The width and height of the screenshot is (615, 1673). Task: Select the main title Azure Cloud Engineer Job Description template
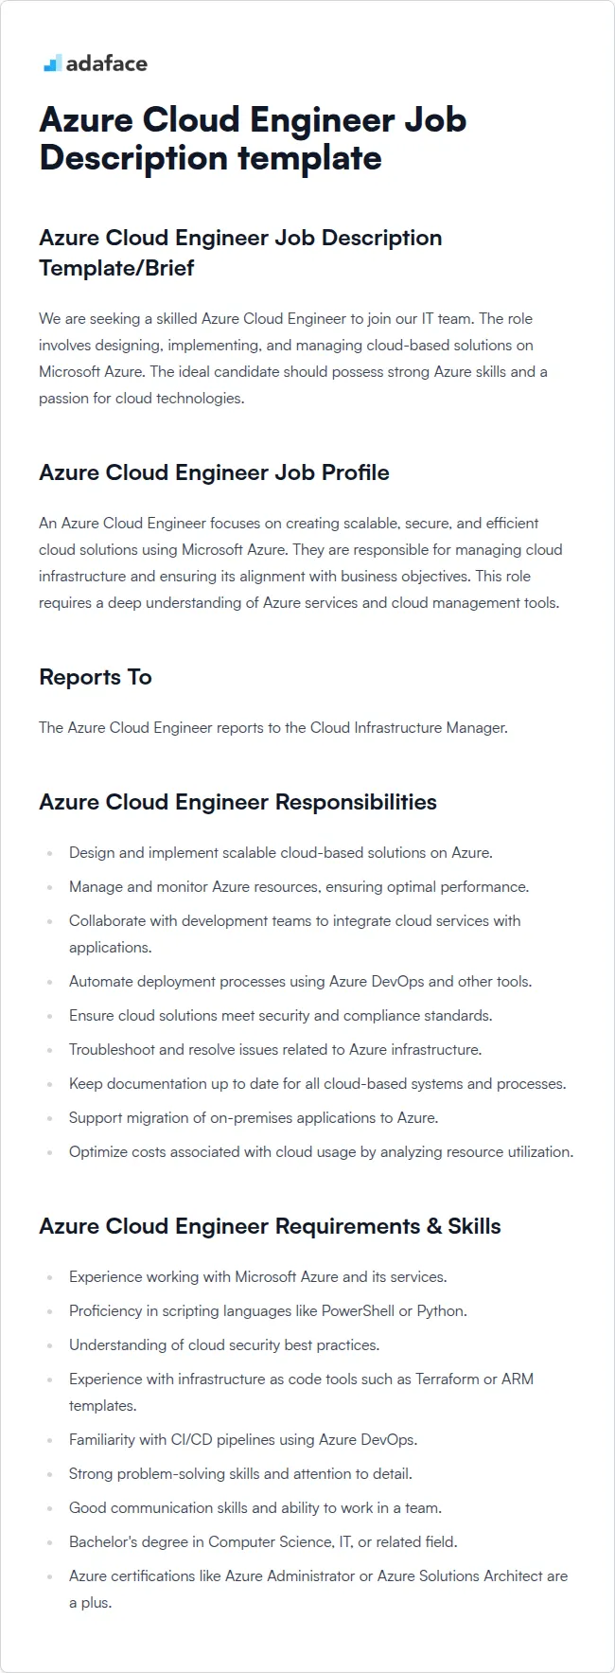coord(253,138)
